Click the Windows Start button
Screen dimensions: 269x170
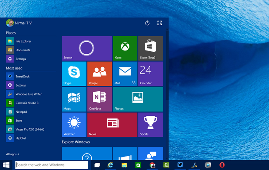click(6, 165)
